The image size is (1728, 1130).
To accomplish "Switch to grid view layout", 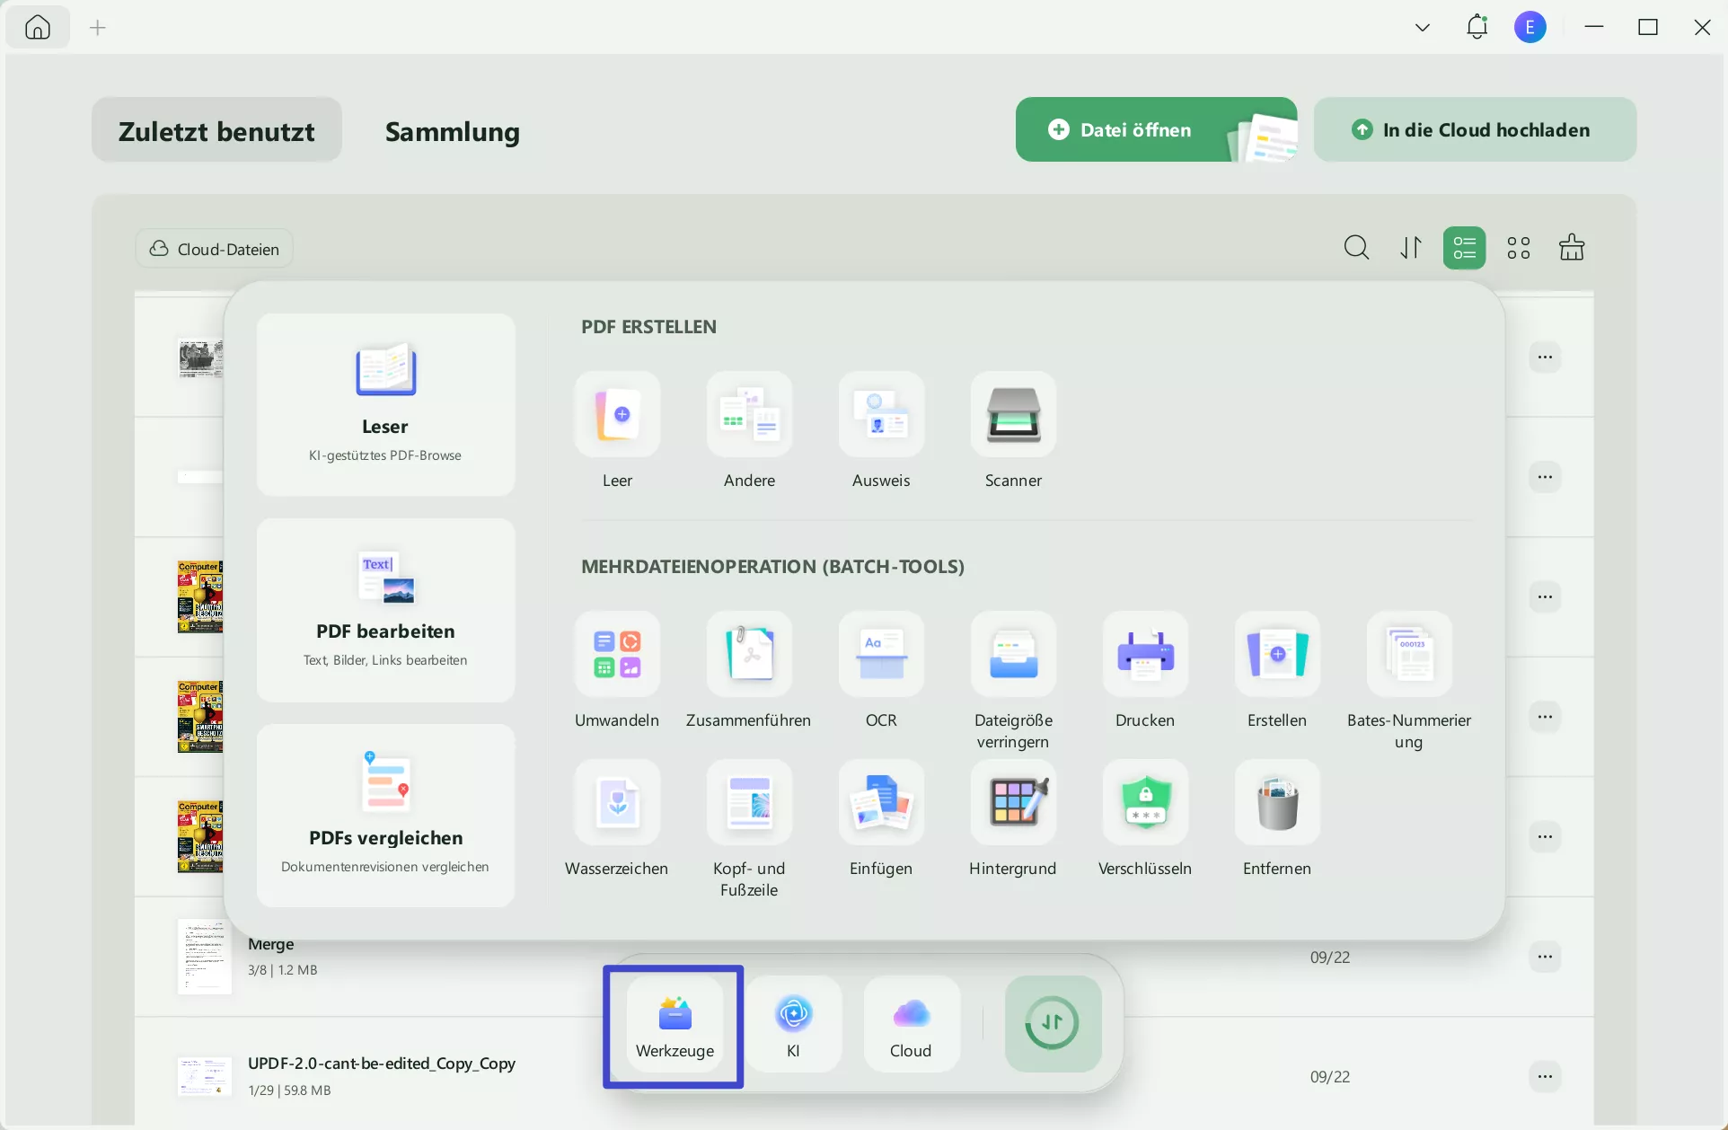I will tap(1518, 248).
